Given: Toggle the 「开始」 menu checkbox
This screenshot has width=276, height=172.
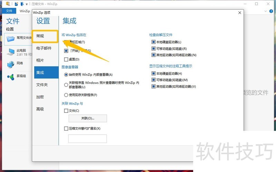Looking at the screenshot, I should tap(66, 51).
